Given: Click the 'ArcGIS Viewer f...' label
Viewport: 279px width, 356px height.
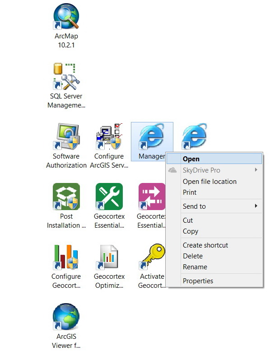Looking at the screenshot, I should pos(66,341).
